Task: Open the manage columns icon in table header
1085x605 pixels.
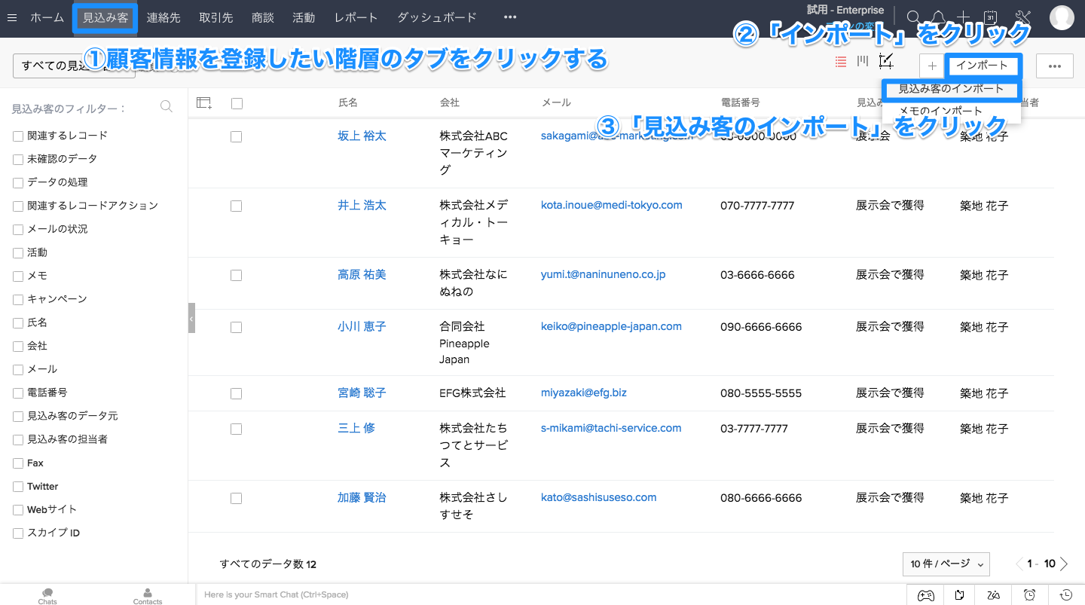Action: point(203,103)
